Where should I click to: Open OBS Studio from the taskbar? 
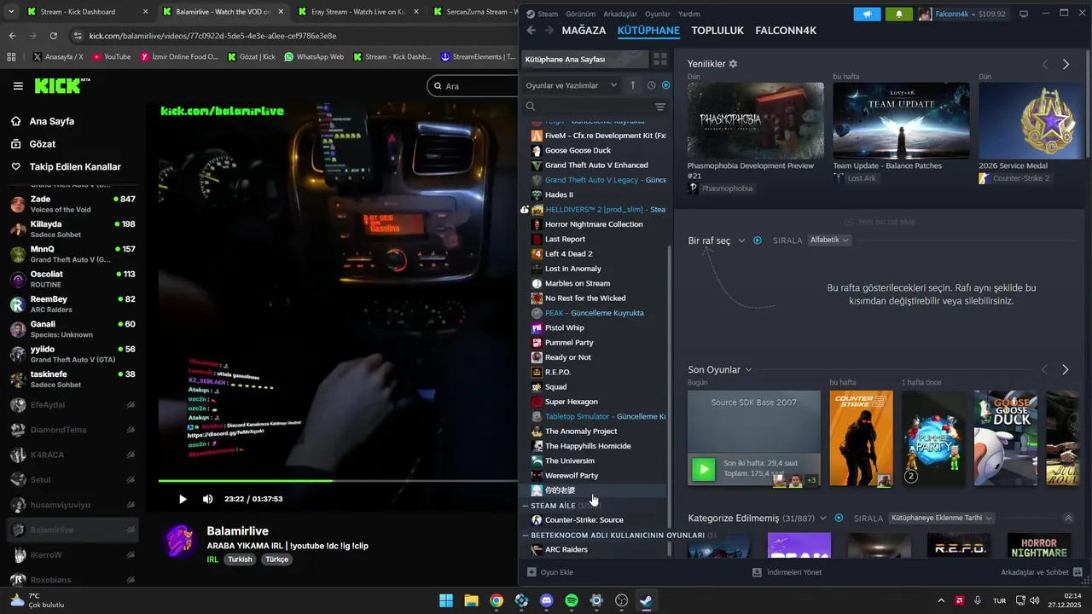[x=622, y=600]
